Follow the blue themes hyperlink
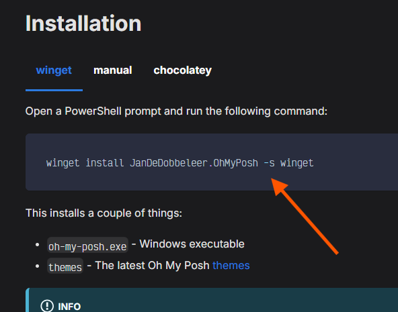The height and width of the screenshot is (312, 398). (x=231, y=266)
